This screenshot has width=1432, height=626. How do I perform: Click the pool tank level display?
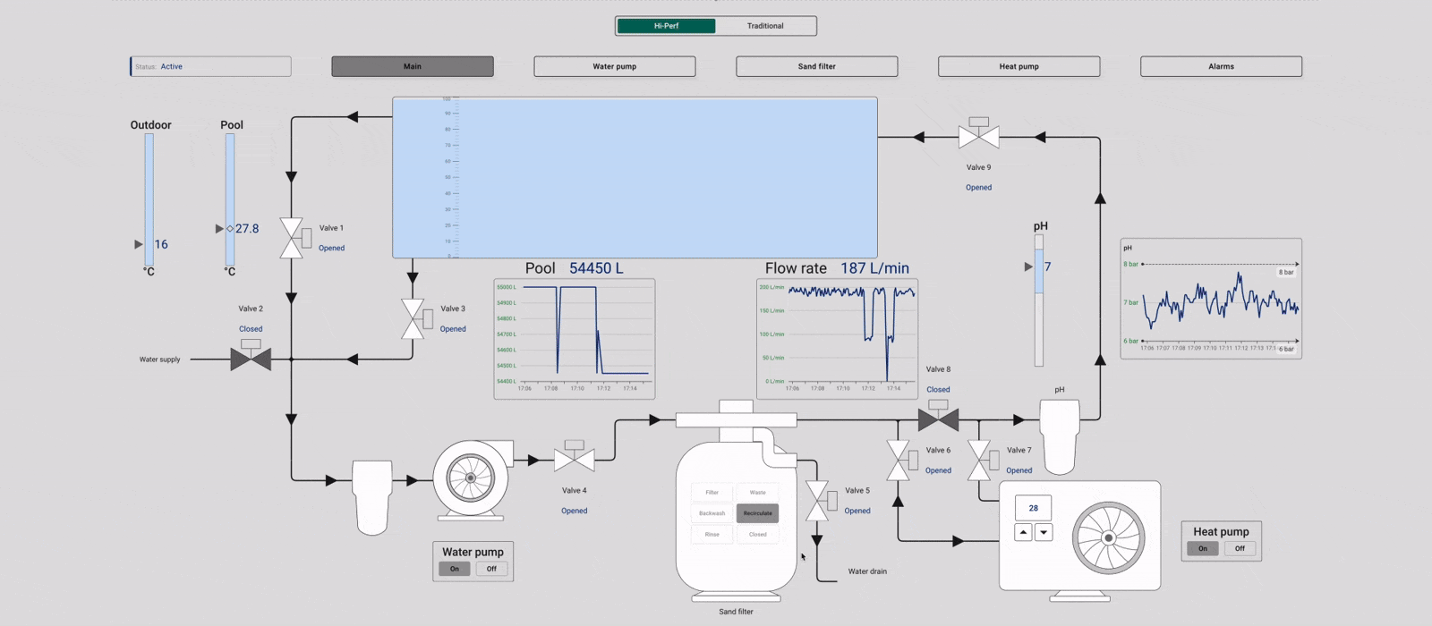pyautogui.click(x=635, y=178)
